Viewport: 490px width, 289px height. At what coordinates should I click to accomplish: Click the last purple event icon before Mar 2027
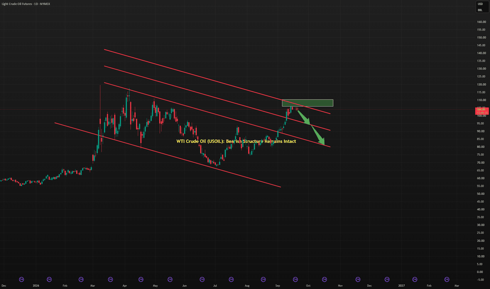click(447, 280)
